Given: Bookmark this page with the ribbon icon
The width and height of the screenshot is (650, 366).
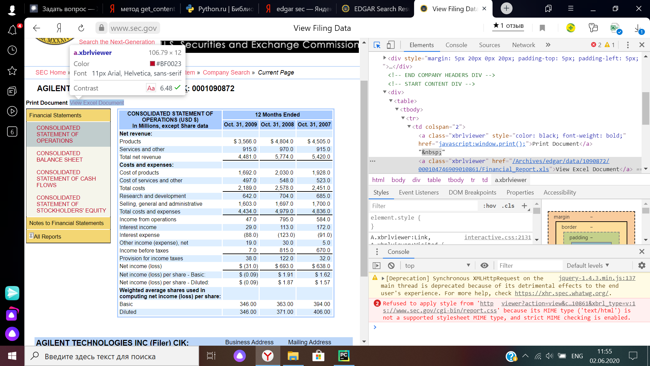Looking at the screenshot, I should click(x=542, y=28).
